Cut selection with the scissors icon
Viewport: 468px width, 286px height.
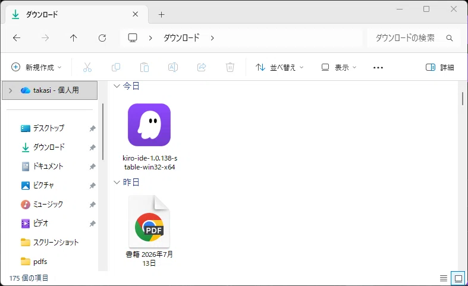87,67
